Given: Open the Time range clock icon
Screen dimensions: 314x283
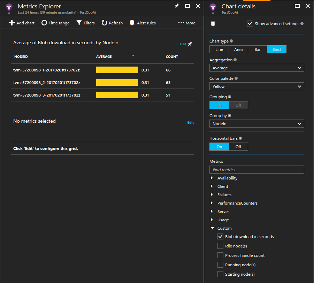Looking at the screenshot, I should click(x=44, y=23).
